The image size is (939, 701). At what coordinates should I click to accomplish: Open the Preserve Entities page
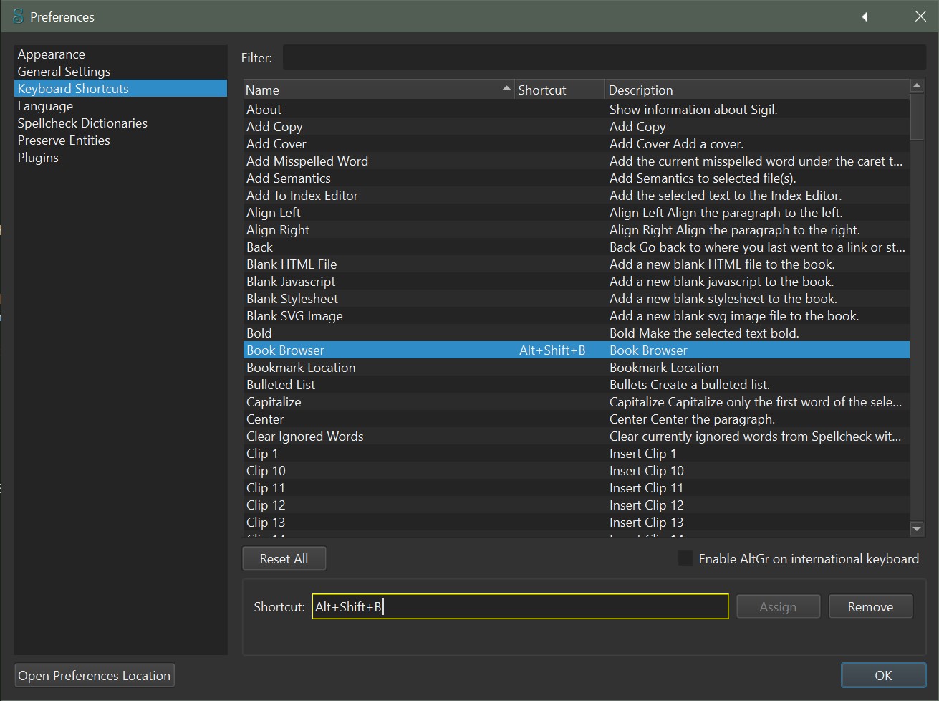point(120,140)
